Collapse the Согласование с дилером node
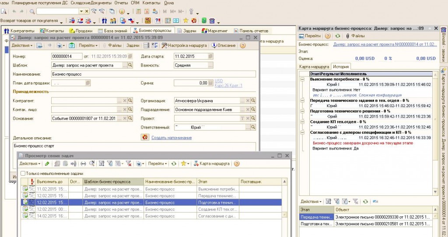Screen dimensions: 448x237 [303, 132]
